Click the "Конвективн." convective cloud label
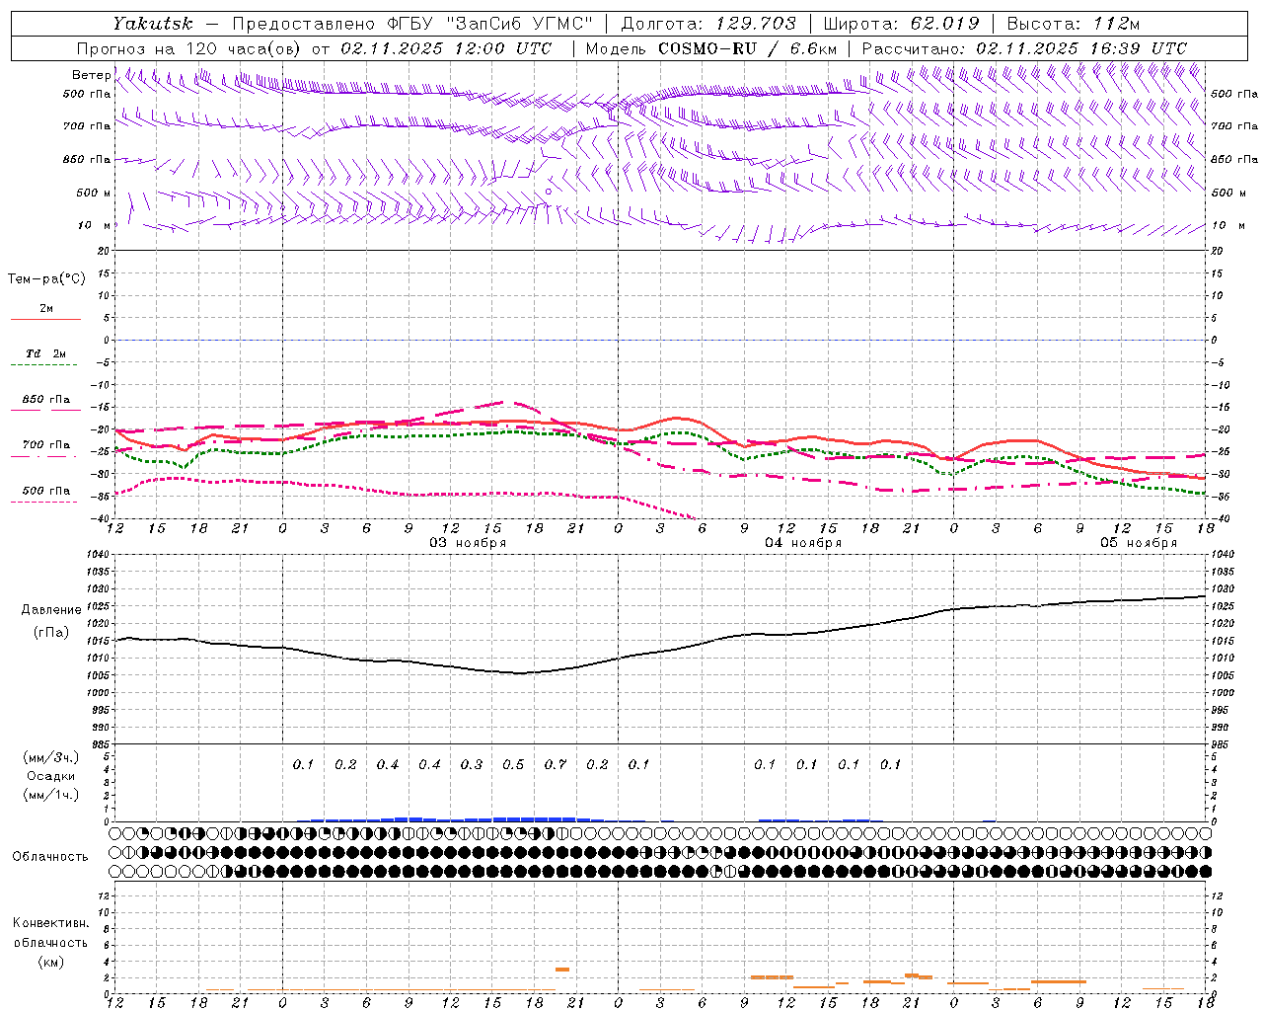Screen dimensions: 1263x1011 (50, 923)
